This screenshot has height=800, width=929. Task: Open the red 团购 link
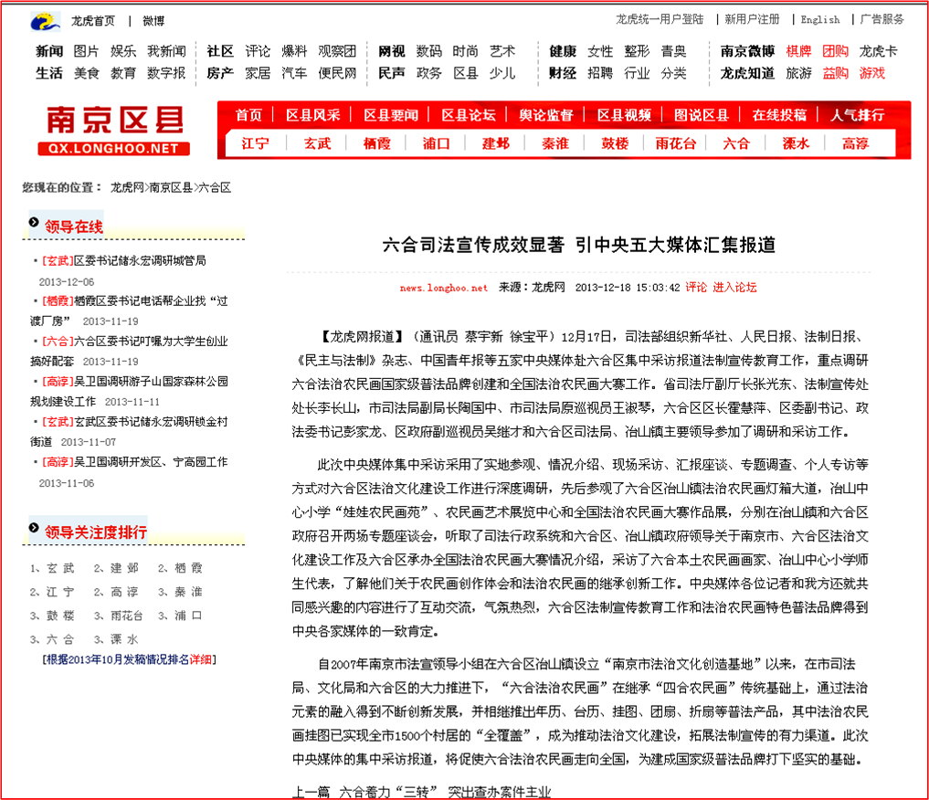(x=836, y=51)
